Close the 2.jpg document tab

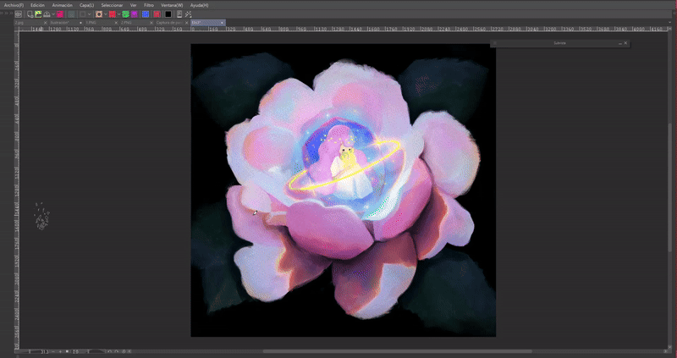(46, 23)
